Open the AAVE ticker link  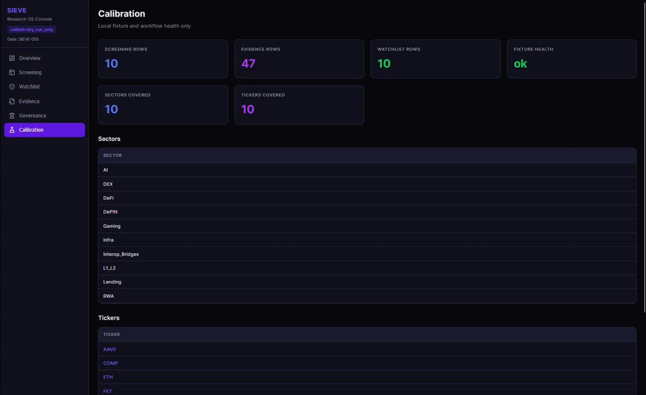[109, 349]
